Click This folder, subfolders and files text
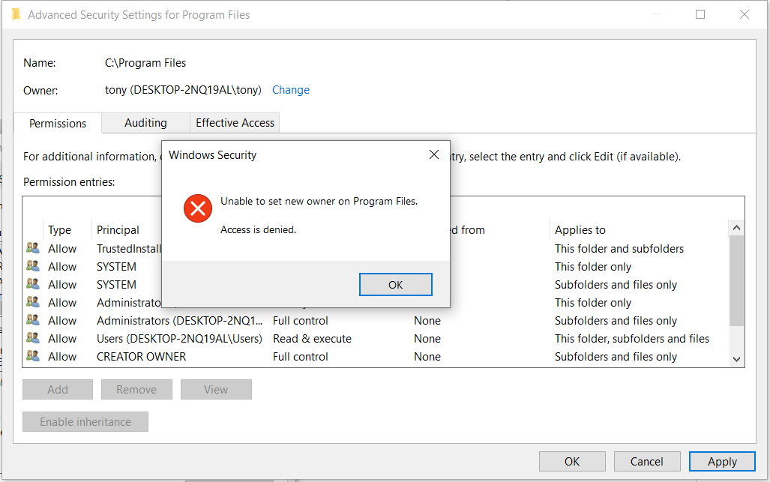The height and width of the screenshot is (482, 770). (x=632, y=339)
